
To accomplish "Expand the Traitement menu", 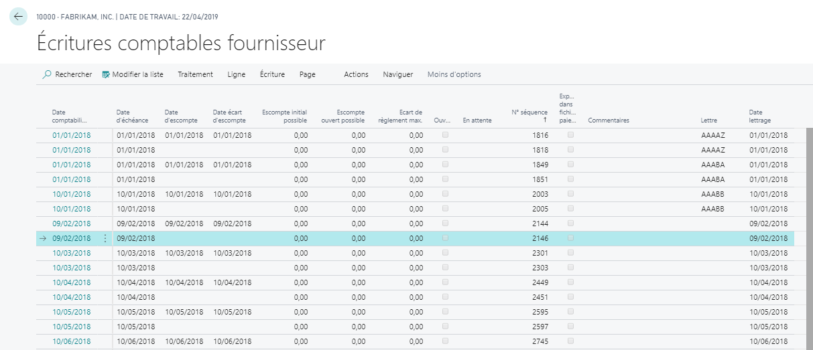I will [x=195, y=74].
